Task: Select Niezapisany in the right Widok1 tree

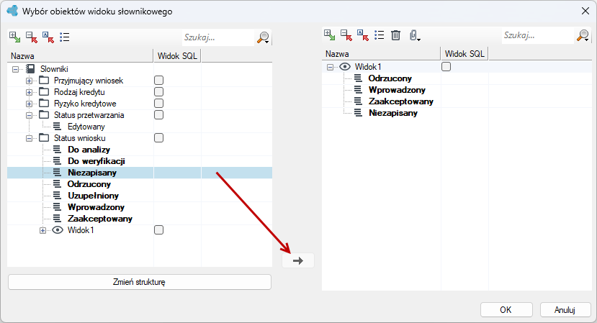Action: pyautogui.click(x=393, y=113)
